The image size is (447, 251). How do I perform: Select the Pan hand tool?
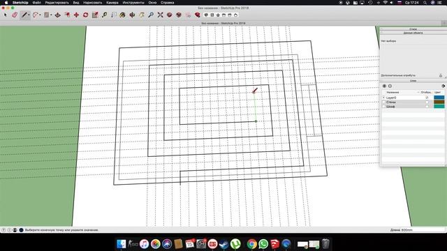pos(142,15)
